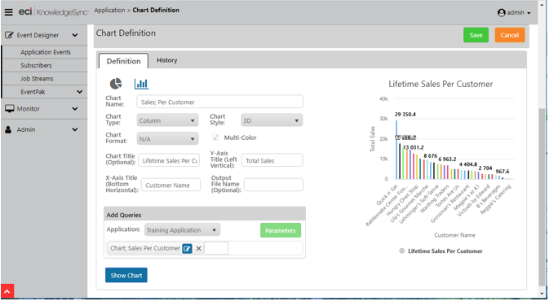
Task: Click the tallest blue Quick n' Eat bar
Action: 396,150
